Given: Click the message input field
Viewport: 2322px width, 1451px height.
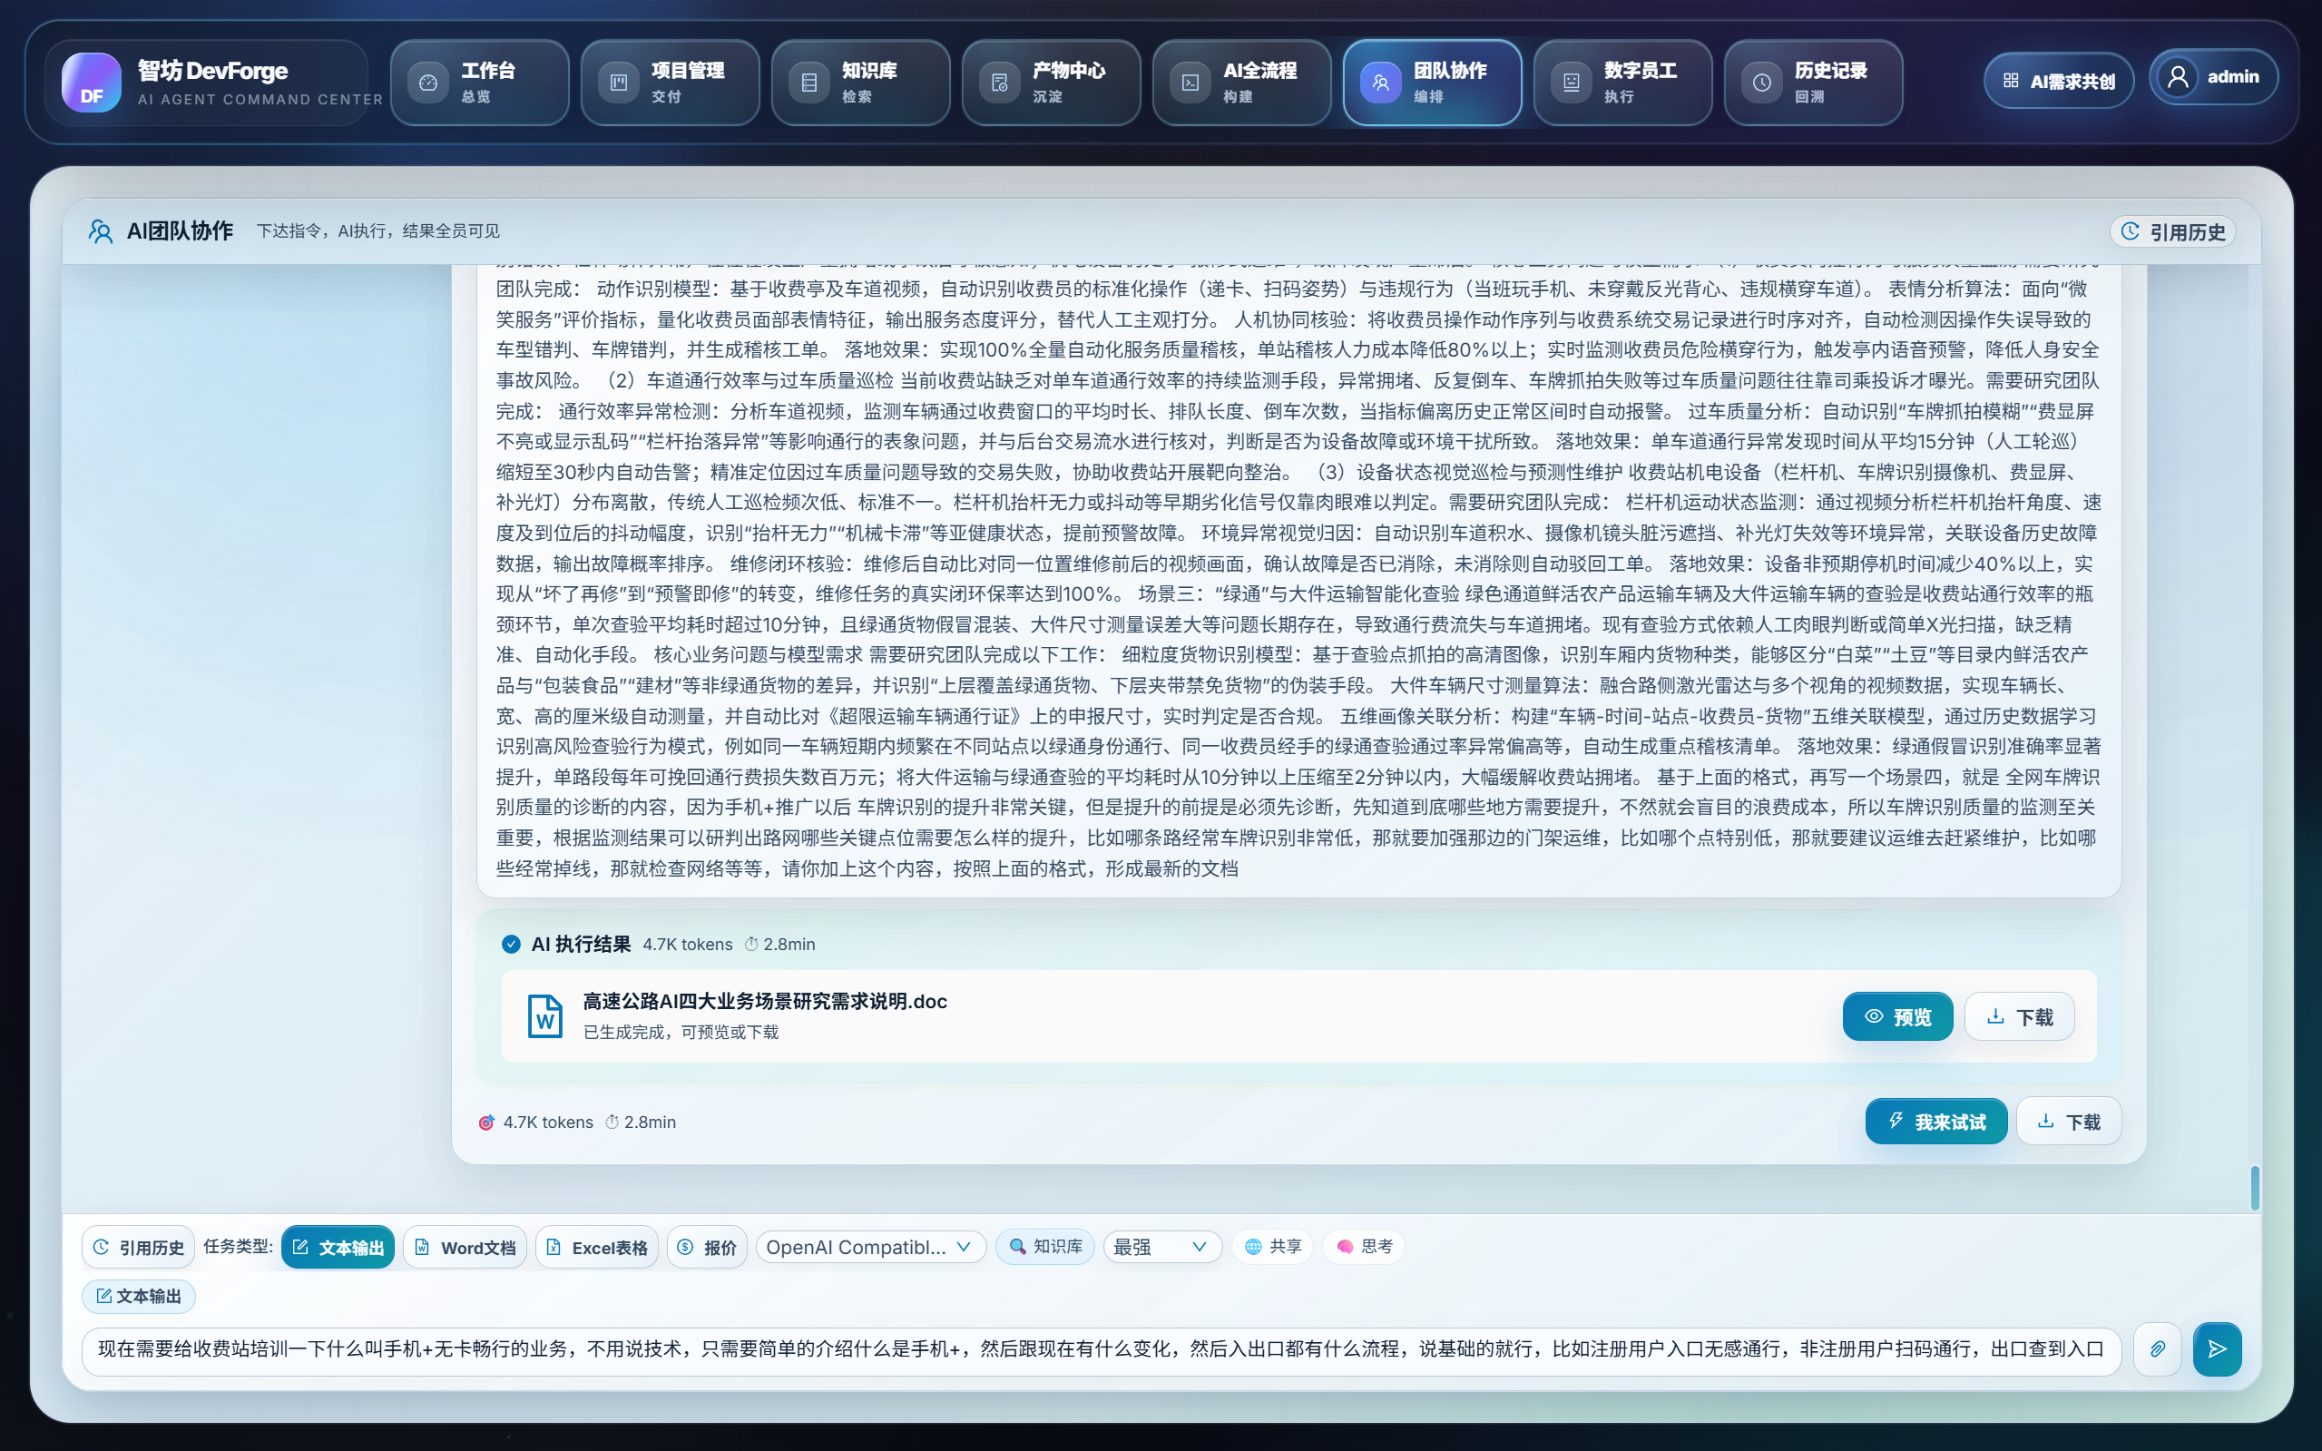Looking at the screenshot, I should tap(1101, 1349).
